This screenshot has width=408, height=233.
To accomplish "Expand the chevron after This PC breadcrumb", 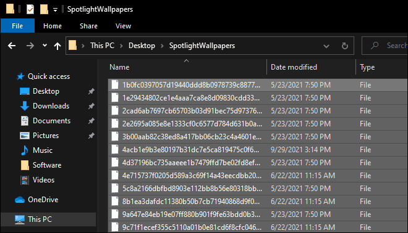I will tap(122, 46).
